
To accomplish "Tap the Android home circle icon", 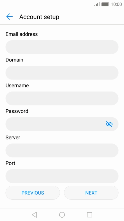I will [62, 215].
